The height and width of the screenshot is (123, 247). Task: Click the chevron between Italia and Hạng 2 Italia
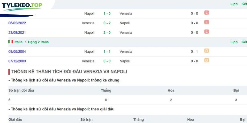click(x=26, y=42)
